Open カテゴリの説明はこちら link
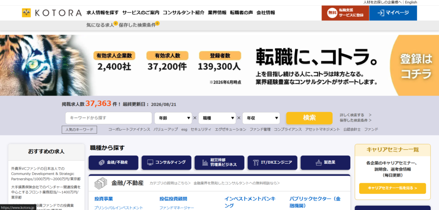Image resolution: width=439 pixels, height=210 pixels. (x=170, y=183)
